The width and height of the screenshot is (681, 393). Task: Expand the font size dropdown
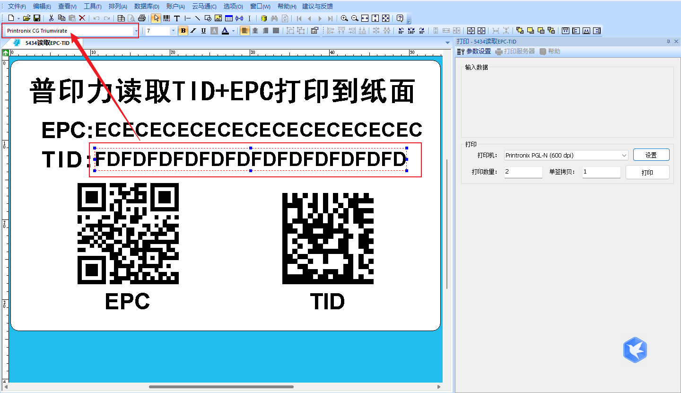click(173, 31)
